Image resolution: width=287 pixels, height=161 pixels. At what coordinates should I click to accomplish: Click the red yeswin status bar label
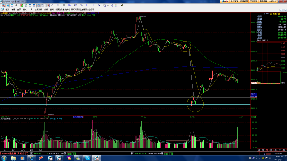click(x=14, y=153)
